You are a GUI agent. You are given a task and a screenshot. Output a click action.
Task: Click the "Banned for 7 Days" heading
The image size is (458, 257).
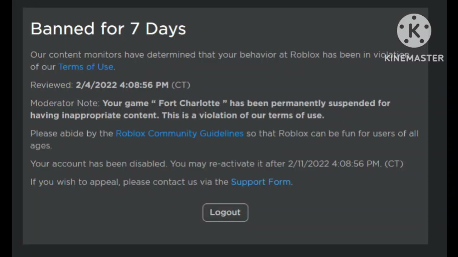(108, 29)
